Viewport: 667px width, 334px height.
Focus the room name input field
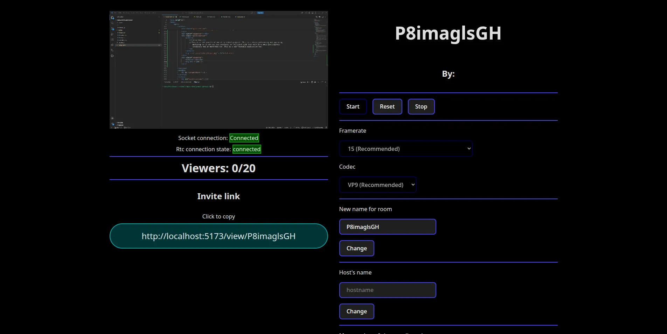388,227
